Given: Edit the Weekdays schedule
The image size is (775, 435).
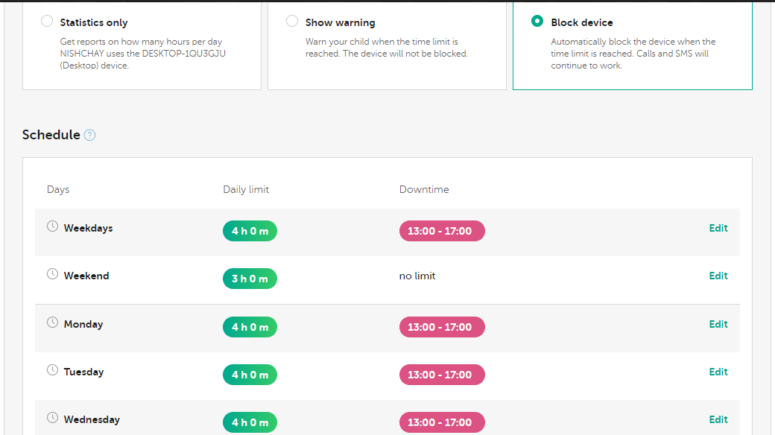Looking at the screenshot, I should [x=718, y=229].
